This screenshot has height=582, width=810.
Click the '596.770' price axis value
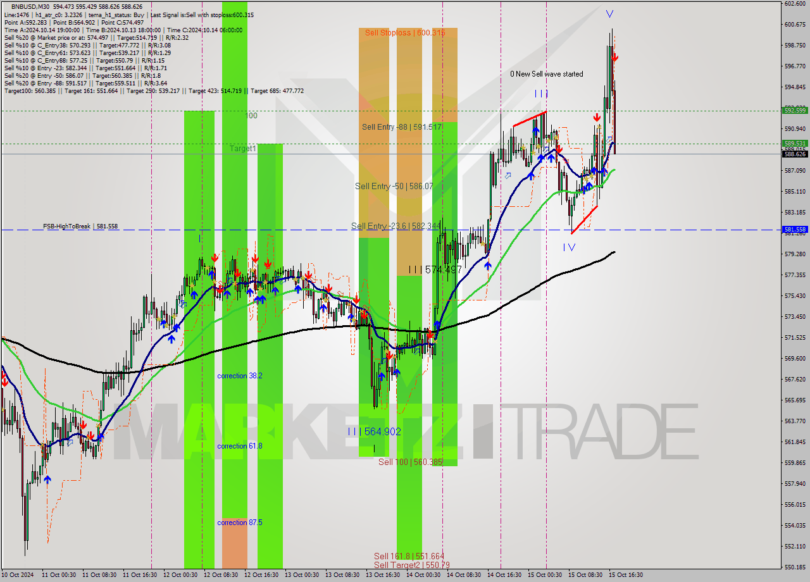795,66
